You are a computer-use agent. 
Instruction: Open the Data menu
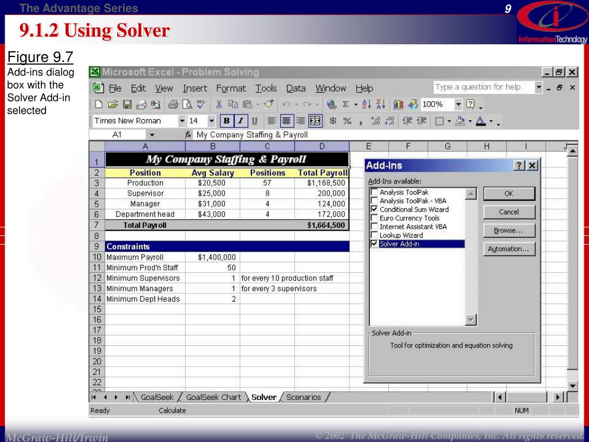click(x=296, y=88)
